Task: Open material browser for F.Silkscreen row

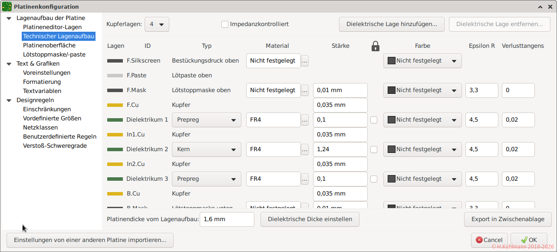Action: tap(305, 61)
